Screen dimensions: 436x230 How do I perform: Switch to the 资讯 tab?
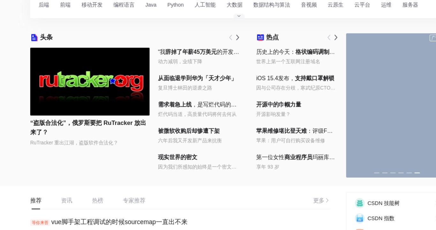[x=67, y=201]
